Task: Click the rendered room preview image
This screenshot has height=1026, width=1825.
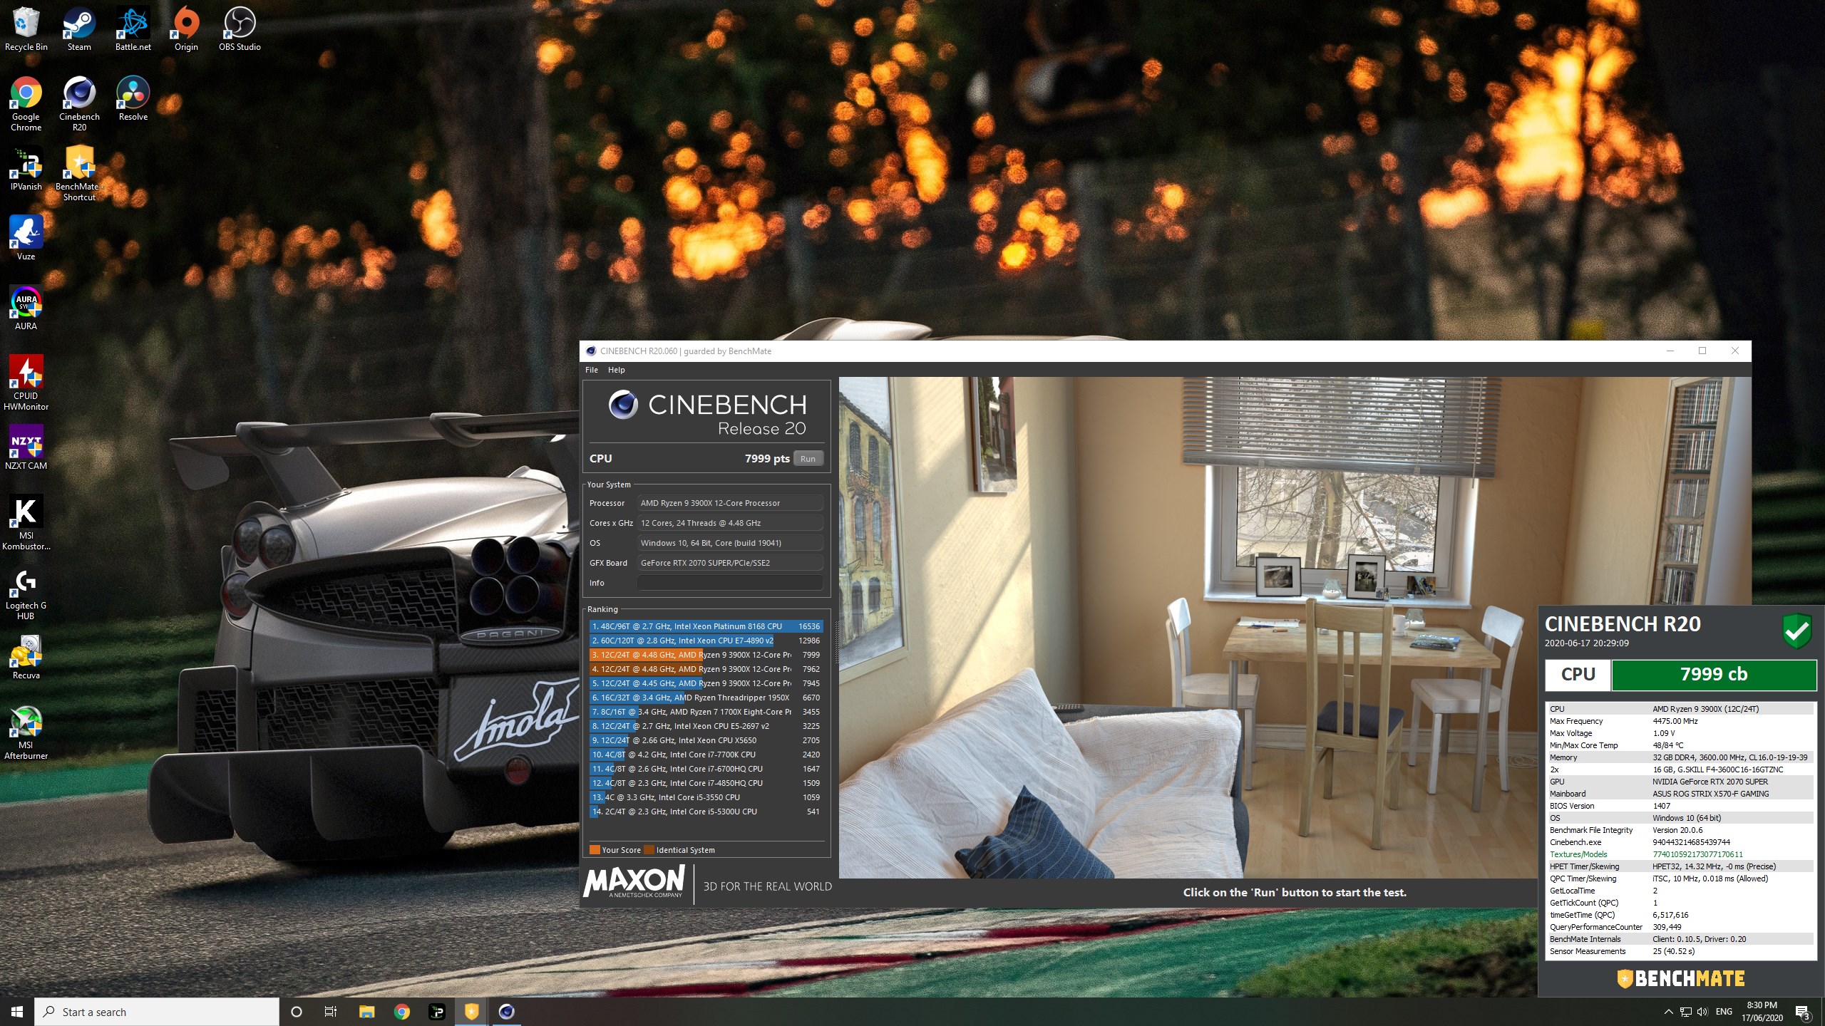Action: pos(1295,627)
